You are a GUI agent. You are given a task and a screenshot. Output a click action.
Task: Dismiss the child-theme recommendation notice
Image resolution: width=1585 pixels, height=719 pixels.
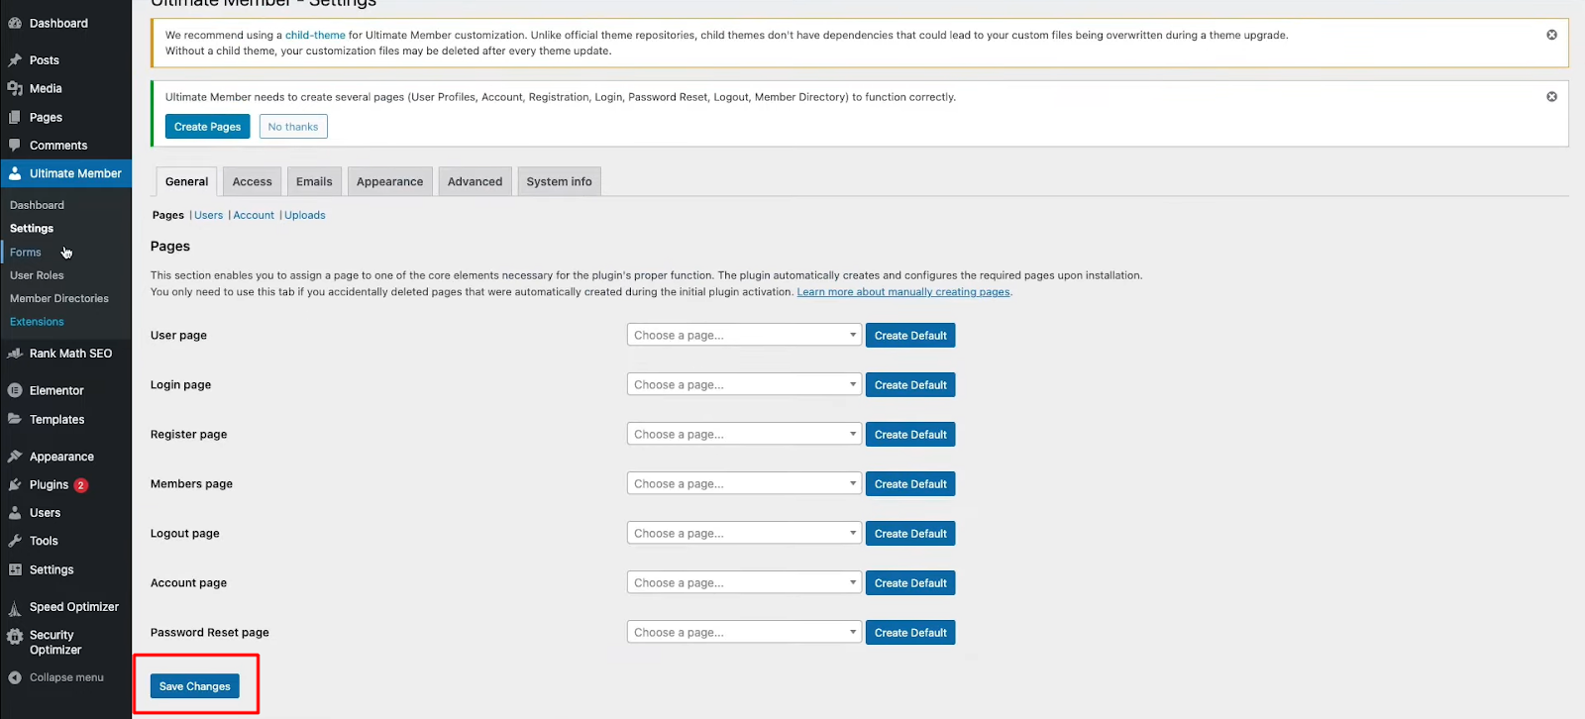[x=1551, y=35]
